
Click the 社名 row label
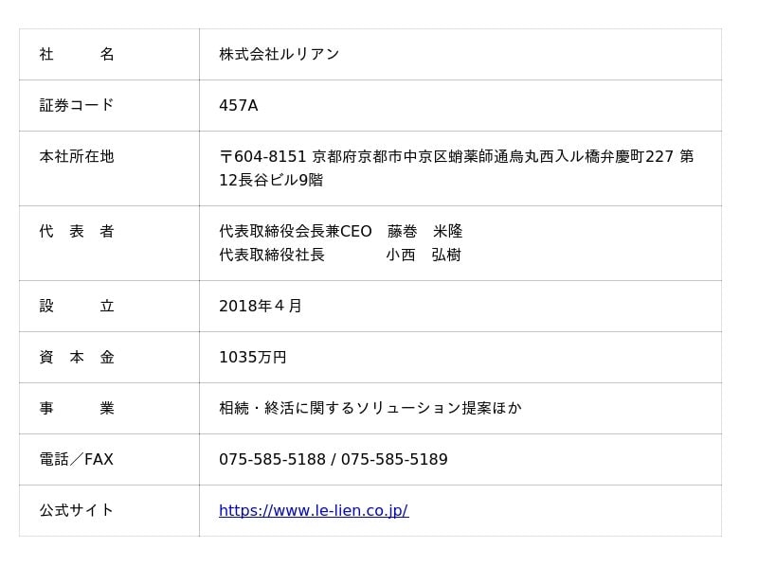point(77,55)
